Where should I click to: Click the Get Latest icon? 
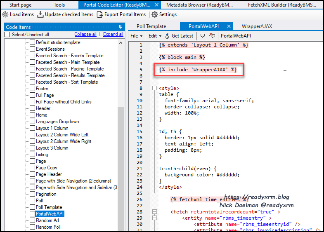pyautogui.click(x=167, y=36)
